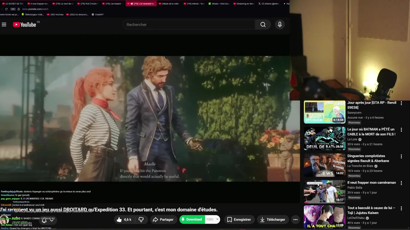Screen dimensions: 410x230
Task: Switch to the '(715) La mort de' tab
Action: tap(63, 4)
